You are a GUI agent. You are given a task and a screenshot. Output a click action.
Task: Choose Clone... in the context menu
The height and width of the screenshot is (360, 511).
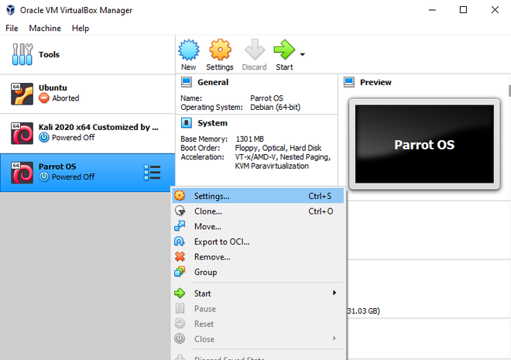[x=258, y=211]
